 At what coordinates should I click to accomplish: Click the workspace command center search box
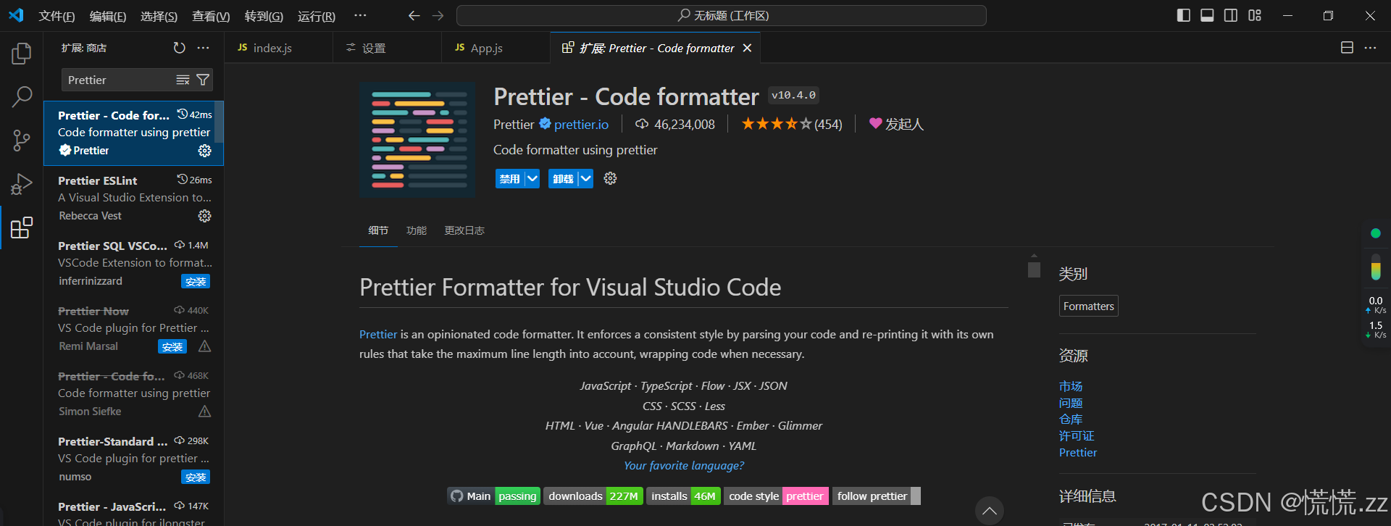[722, 15]
